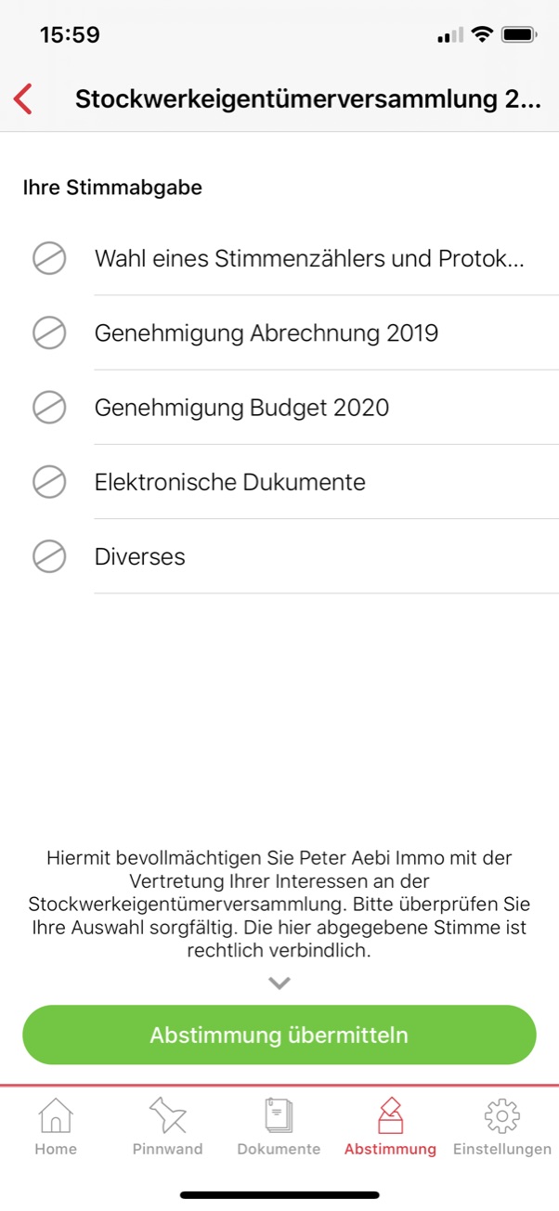Toggle vote status for Genehmigung Abrechnung 2019
Viewport: 559px width, 1211px height.
pyautogui.click(x=49, y=332)
